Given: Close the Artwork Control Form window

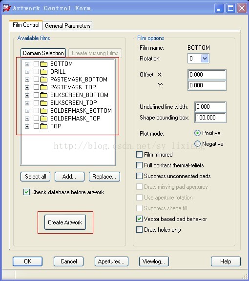Looking at the screenshot, I should pos(242,8).
